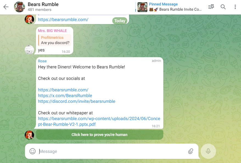Viewport: 241px width, 163px height.
Task: Click the Today date badge
Action: (x=120, y=21)
